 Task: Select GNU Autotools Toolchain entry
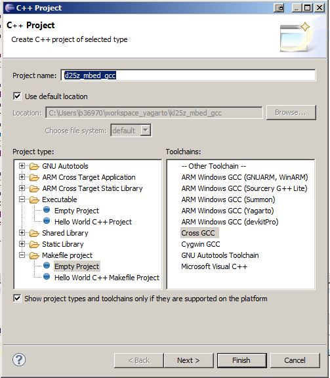pyautogui.click(x=220, y=255)
